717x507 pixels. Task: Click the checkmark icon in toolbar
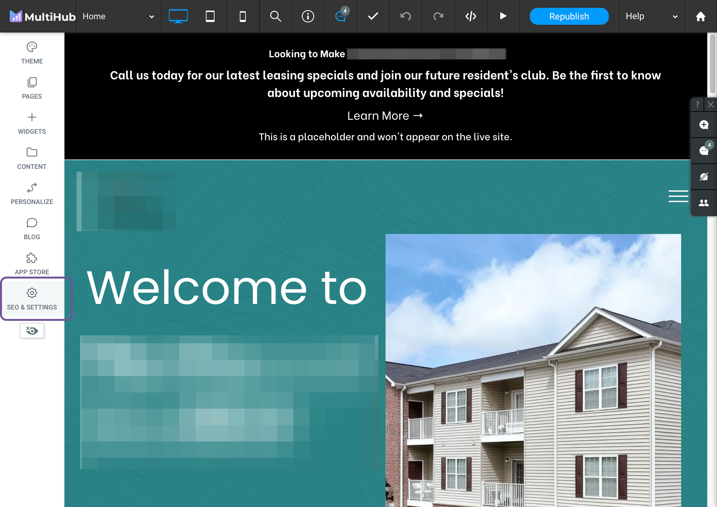(373, 16)
